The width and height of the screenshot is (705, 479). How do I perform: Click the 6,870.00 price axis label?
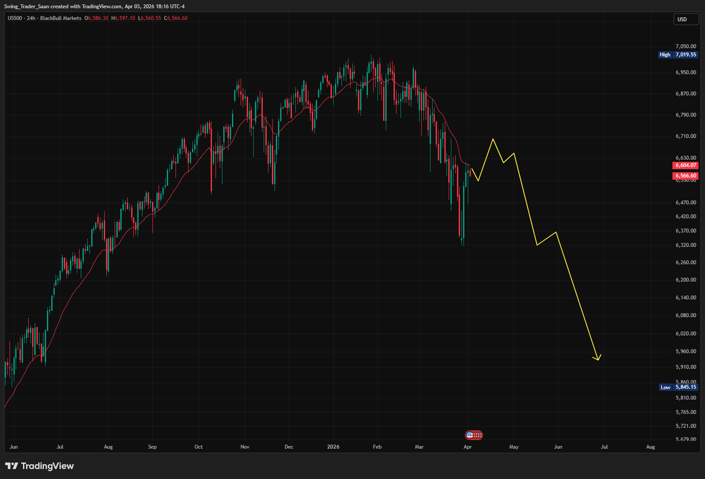coord(686,93)
